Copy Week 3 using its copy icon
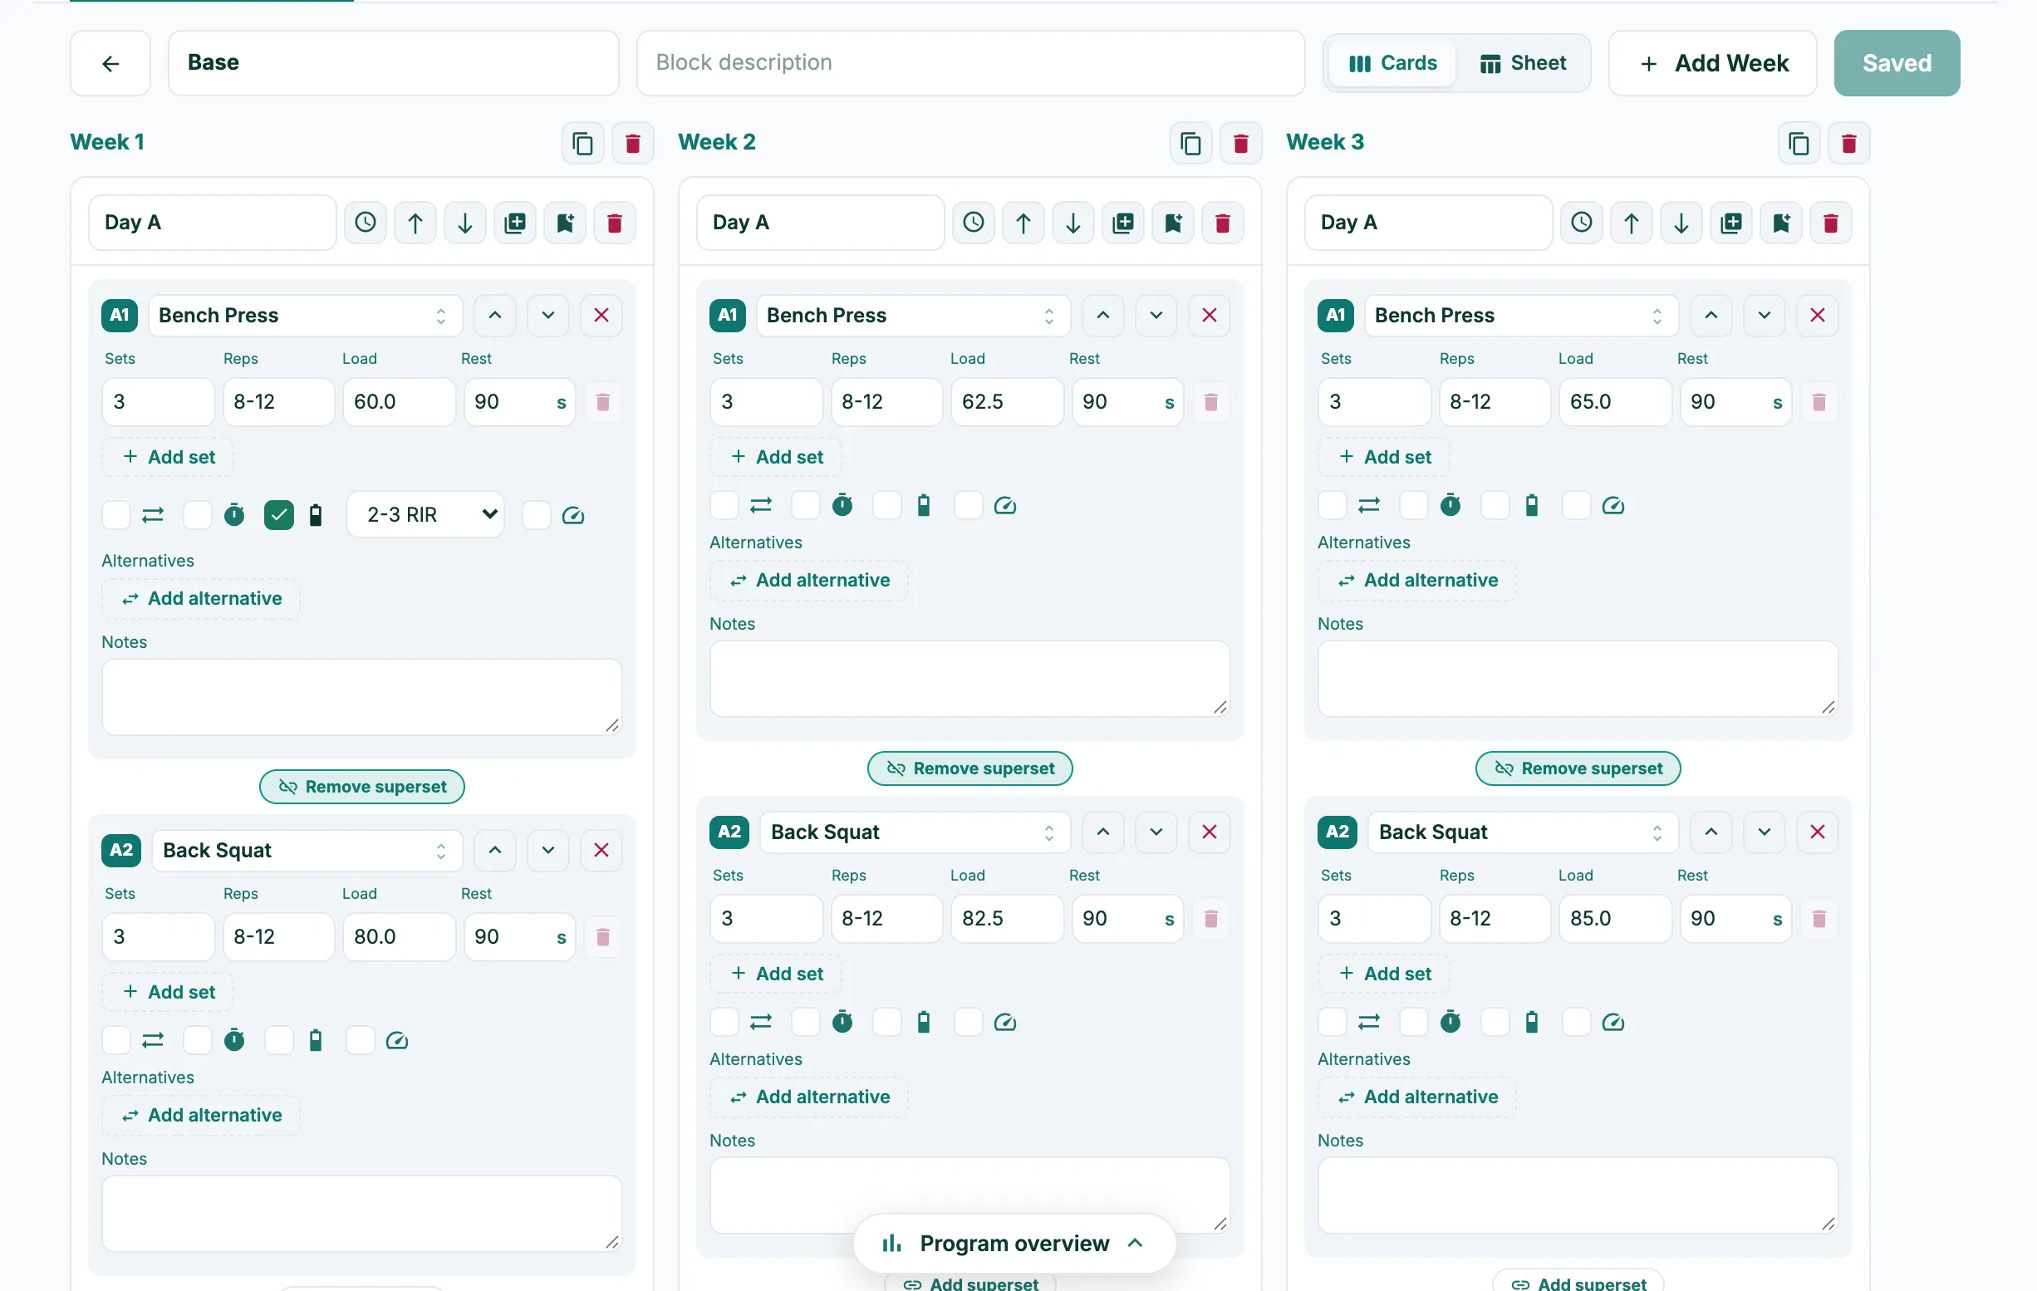Screen dimensions: 2037x1291 click(1799, 143)
